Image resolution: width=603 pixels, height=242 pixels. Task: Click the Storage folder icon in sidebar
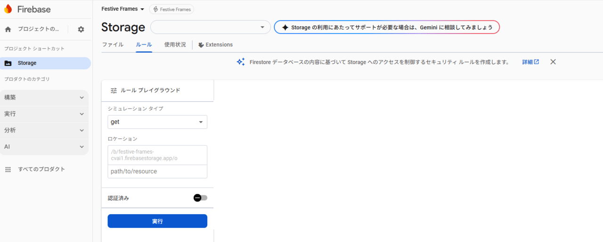(8, 63)
